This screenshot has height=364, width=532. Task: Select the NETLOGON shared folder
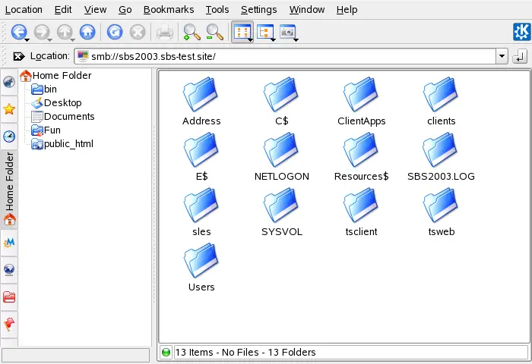point(282,158)
